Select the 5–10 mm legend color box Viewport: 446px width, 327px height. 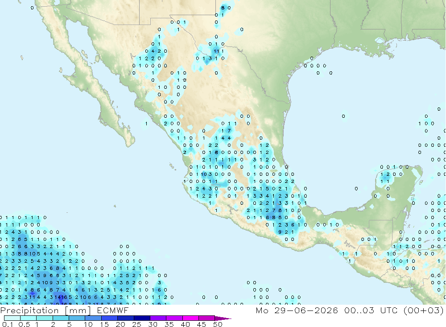[x=77, y=318]
